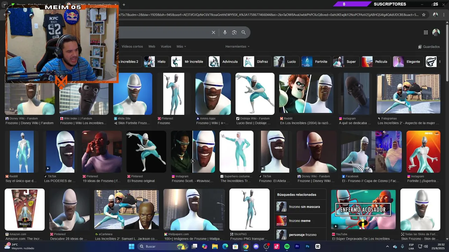
Task: Open related search frozono meme
Action: [300, 221]
